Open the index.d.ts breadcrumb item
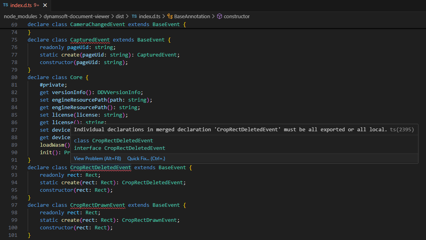Image resolution: width=426 pixels, height=240 pixels. 150,16
